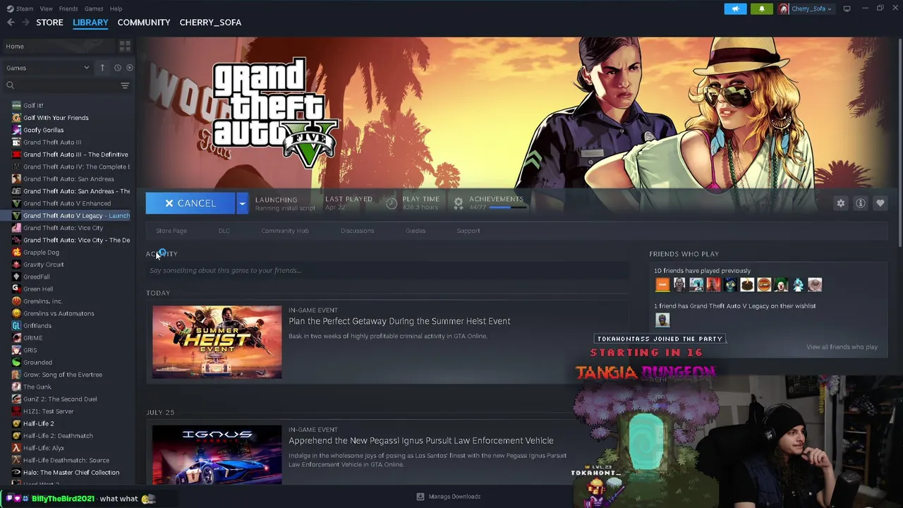Open the CHERRY_SOFA profile tab

coord(210,23)
